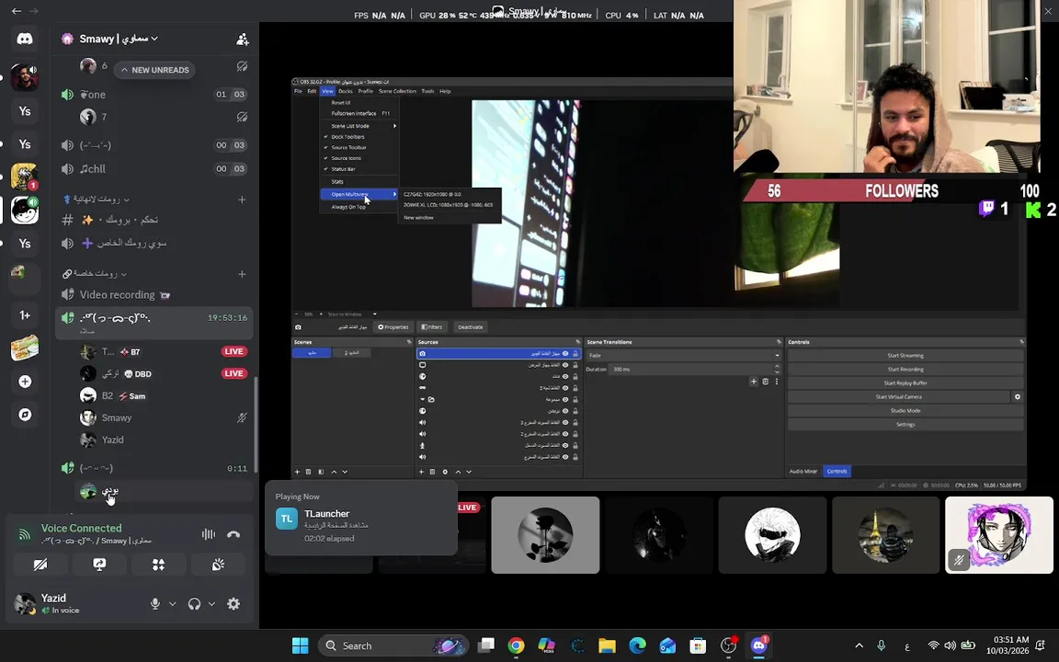The image size is (1059, 662).
Task: Open OBS Fade transition dropdown
Action: [x=684, y=355]
